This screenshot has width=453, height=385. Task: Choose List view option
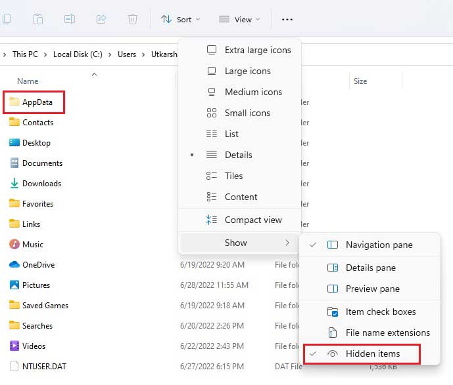[240, 134]
